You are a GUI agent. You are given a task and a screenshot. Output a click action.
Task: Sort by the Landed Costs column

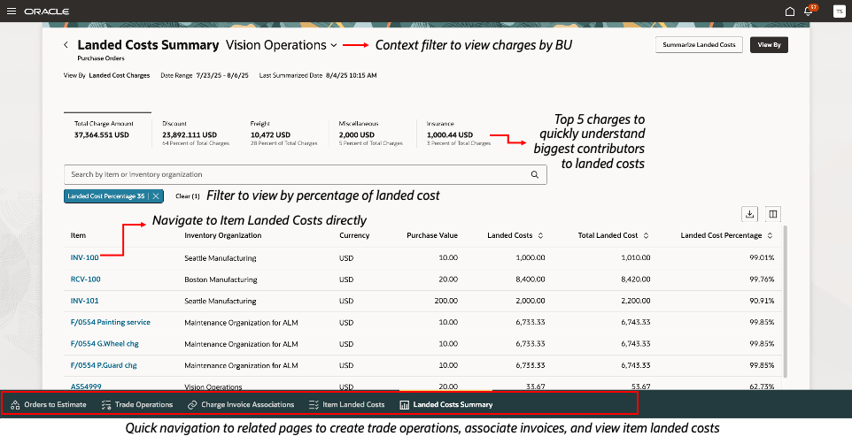[x=540, y=235]
